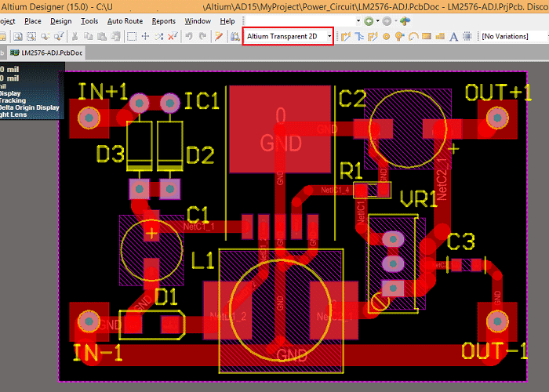Open the No Variations dropdown
Viewport: 549px width, 392px height.
514,36
